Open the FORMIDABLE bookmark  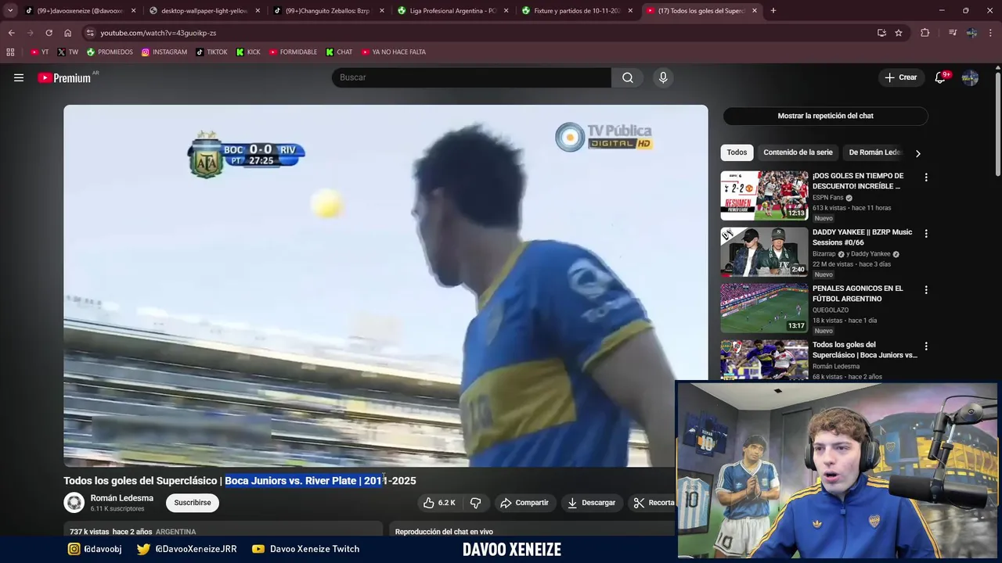(293, 52)
